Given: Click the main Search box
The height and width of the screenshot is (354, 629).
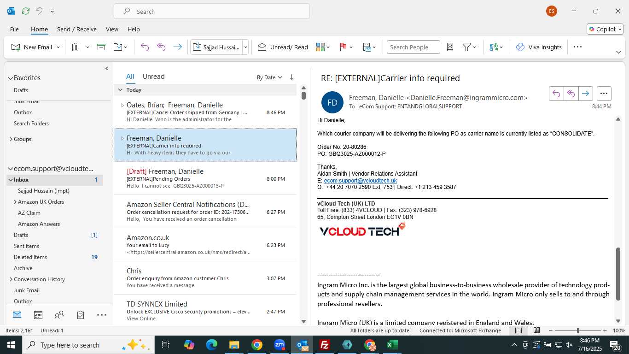Looking at the screenshot, I should click(212, 12).
